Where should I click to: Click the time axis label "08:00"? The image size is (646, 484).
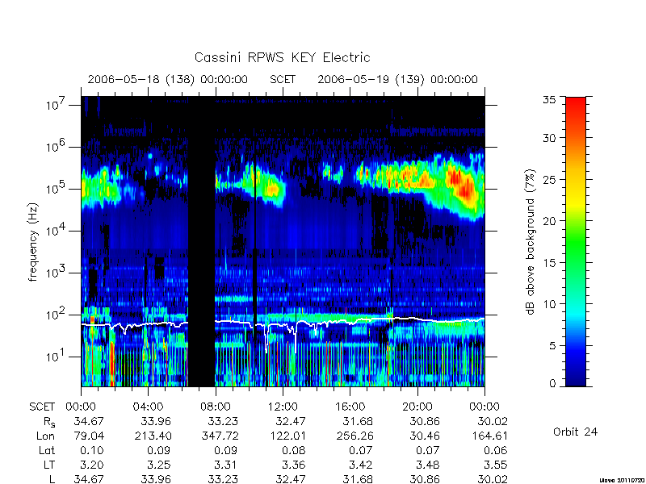click(x=216, y=407)
